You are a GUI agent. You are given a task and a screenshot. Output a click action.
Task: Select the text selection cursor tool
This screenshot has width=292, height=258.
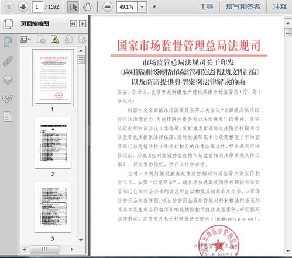(73, 7)
